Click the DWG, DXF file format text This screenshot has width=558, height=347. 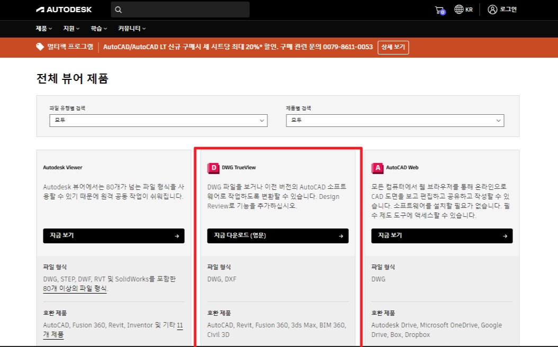tap(222, 279)
